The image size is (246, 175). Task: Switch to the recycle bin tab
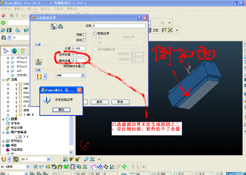23,51
